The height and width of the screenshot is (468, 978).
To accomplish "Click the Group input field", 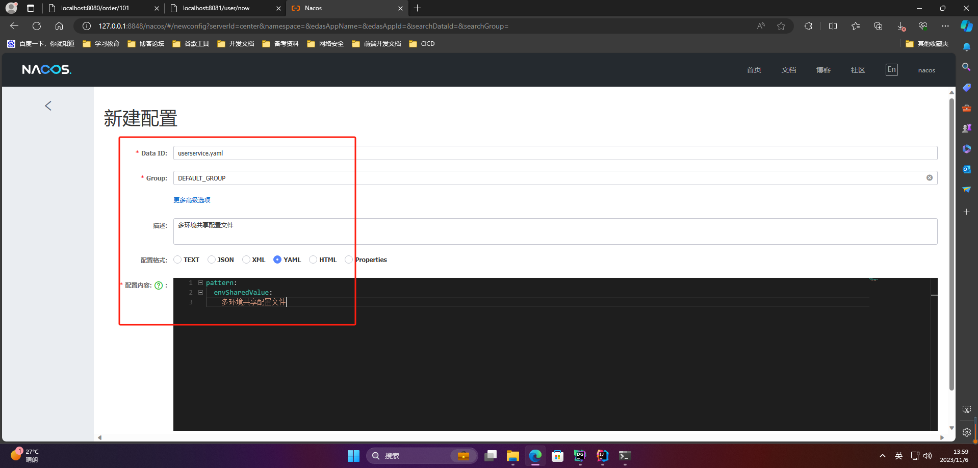I will (555, 178).
